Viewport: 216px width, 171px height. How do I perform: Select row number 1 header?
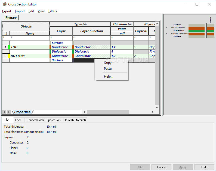click(x=5, y=47)
